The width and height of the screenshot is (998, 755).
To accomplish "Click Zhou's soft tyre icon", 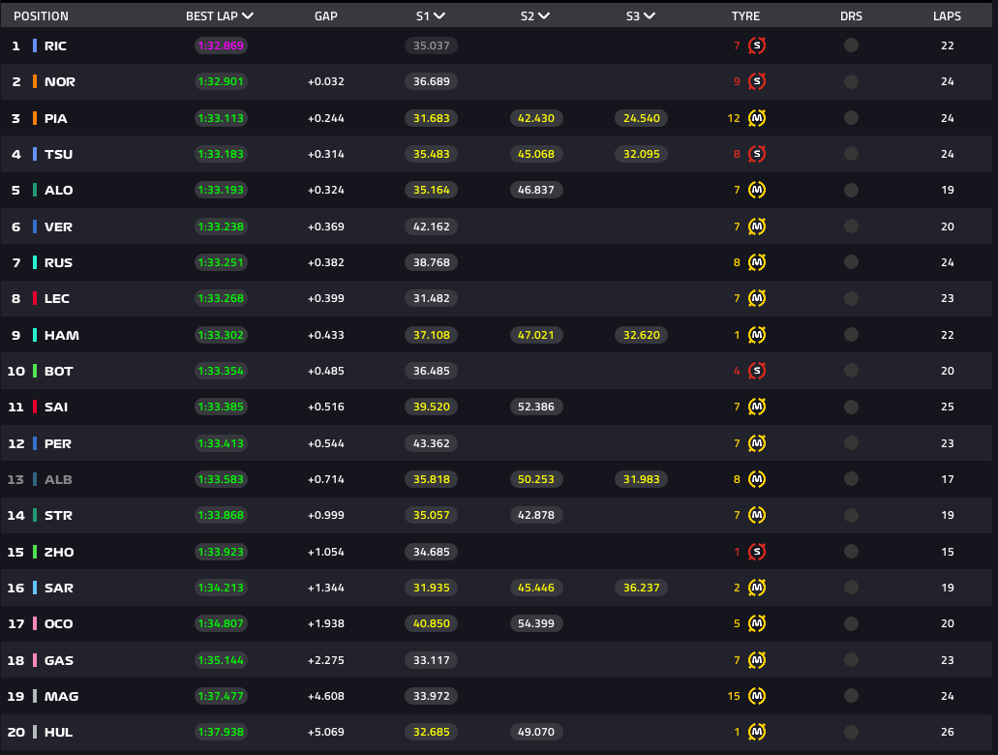I will [758, 552].
